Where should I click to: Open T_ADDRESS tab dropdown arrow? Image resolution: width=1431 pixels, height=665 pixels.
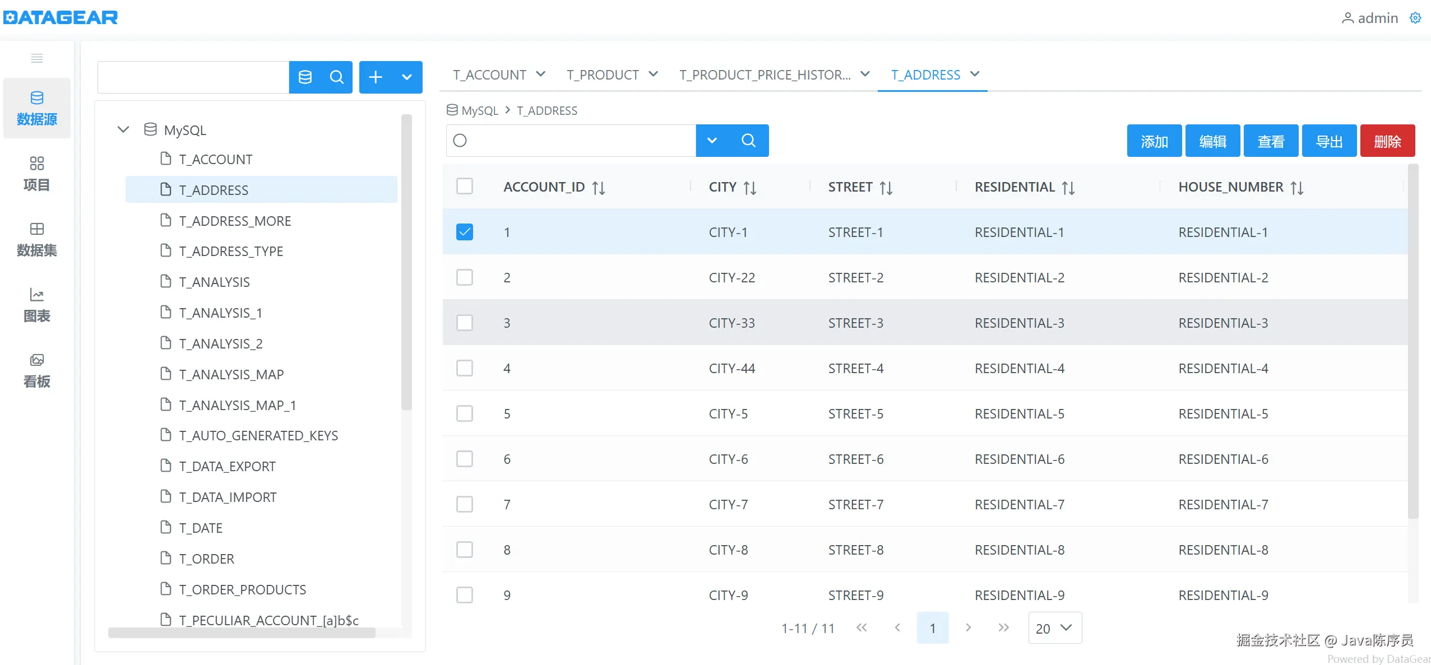click(975, 74)
